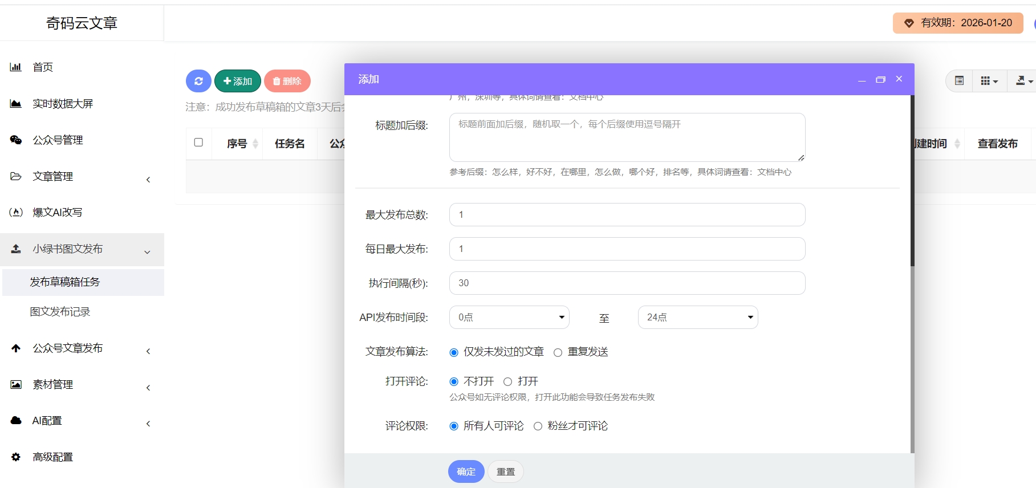Expand 公众号文章发布 submenu chevron

pyautogui.click(x=148, y=351)
